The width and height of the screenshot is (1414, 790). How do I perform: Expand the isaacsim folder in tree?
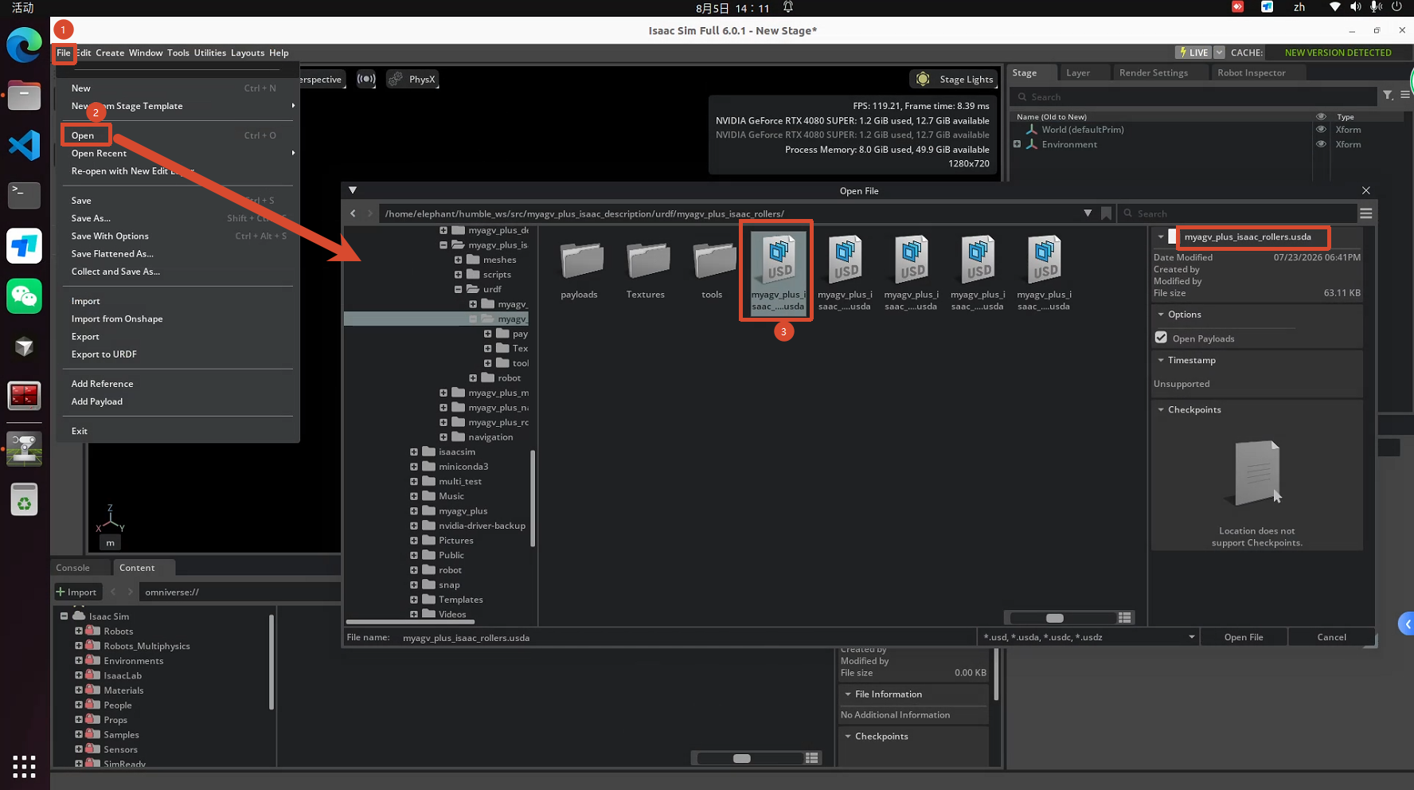[414, 452]
